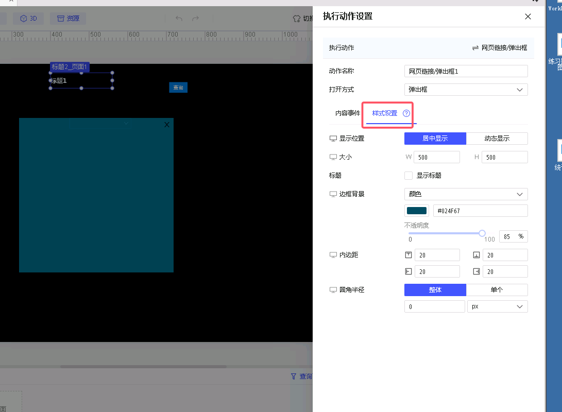
Task: Close the 执行动作设置 panel
Action: pos(527,16)
